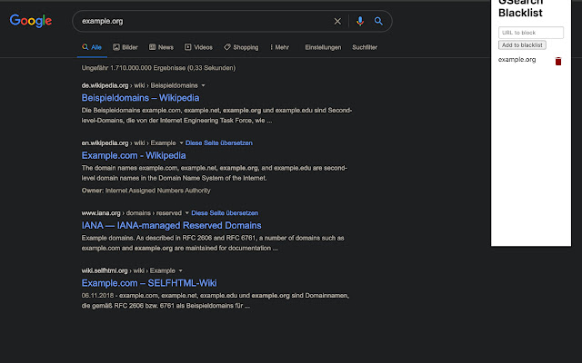This screenshot has width=582, height=363.
Task: Delete example.org from blacklist with trash icon
Action: [558, 61]
